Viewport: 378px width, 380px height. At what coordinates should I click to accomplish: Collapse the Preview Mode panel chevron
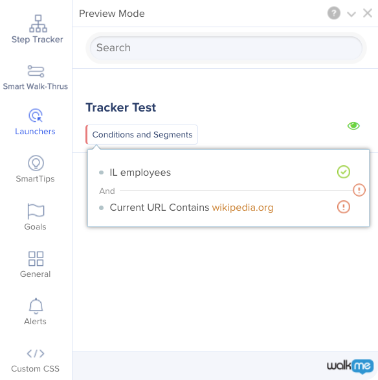click(x=351, y=14)
